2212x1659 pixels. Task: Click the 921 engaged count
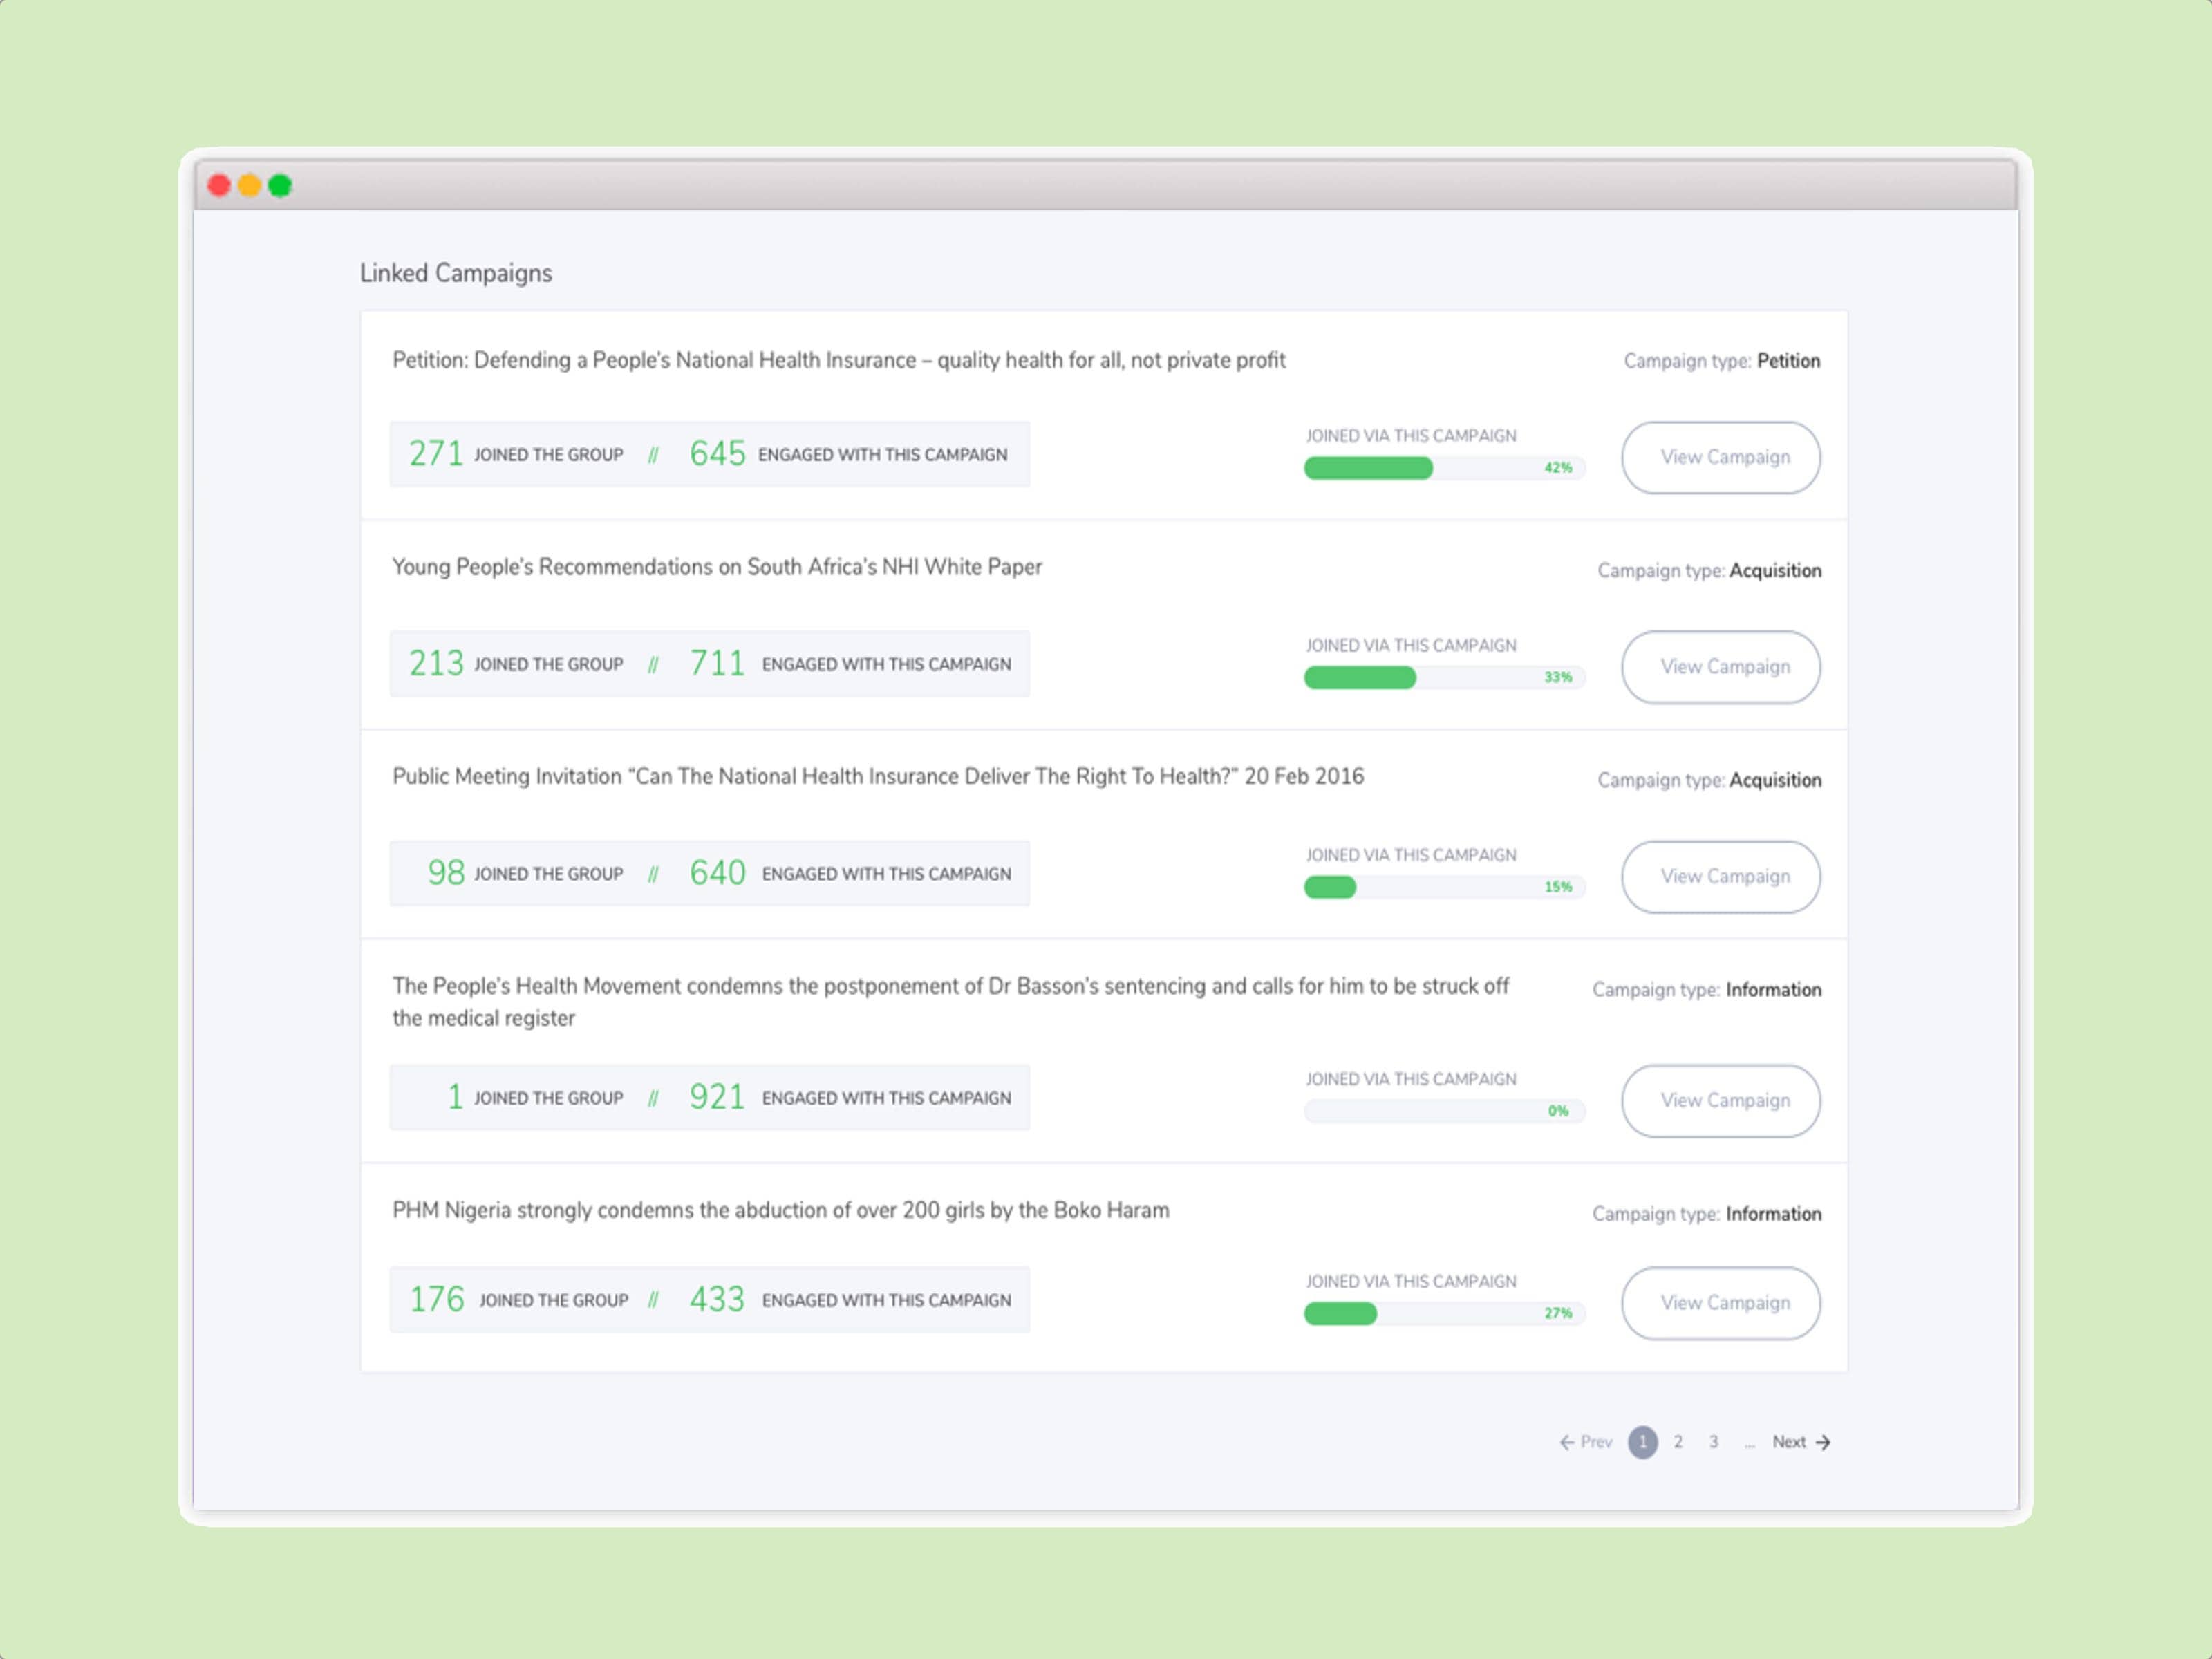pyautogui.click(x=717, y=1097)
